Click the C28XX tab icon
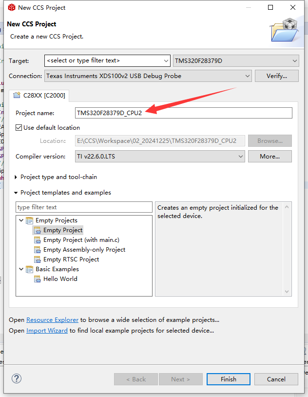 [x=17, y=96]
